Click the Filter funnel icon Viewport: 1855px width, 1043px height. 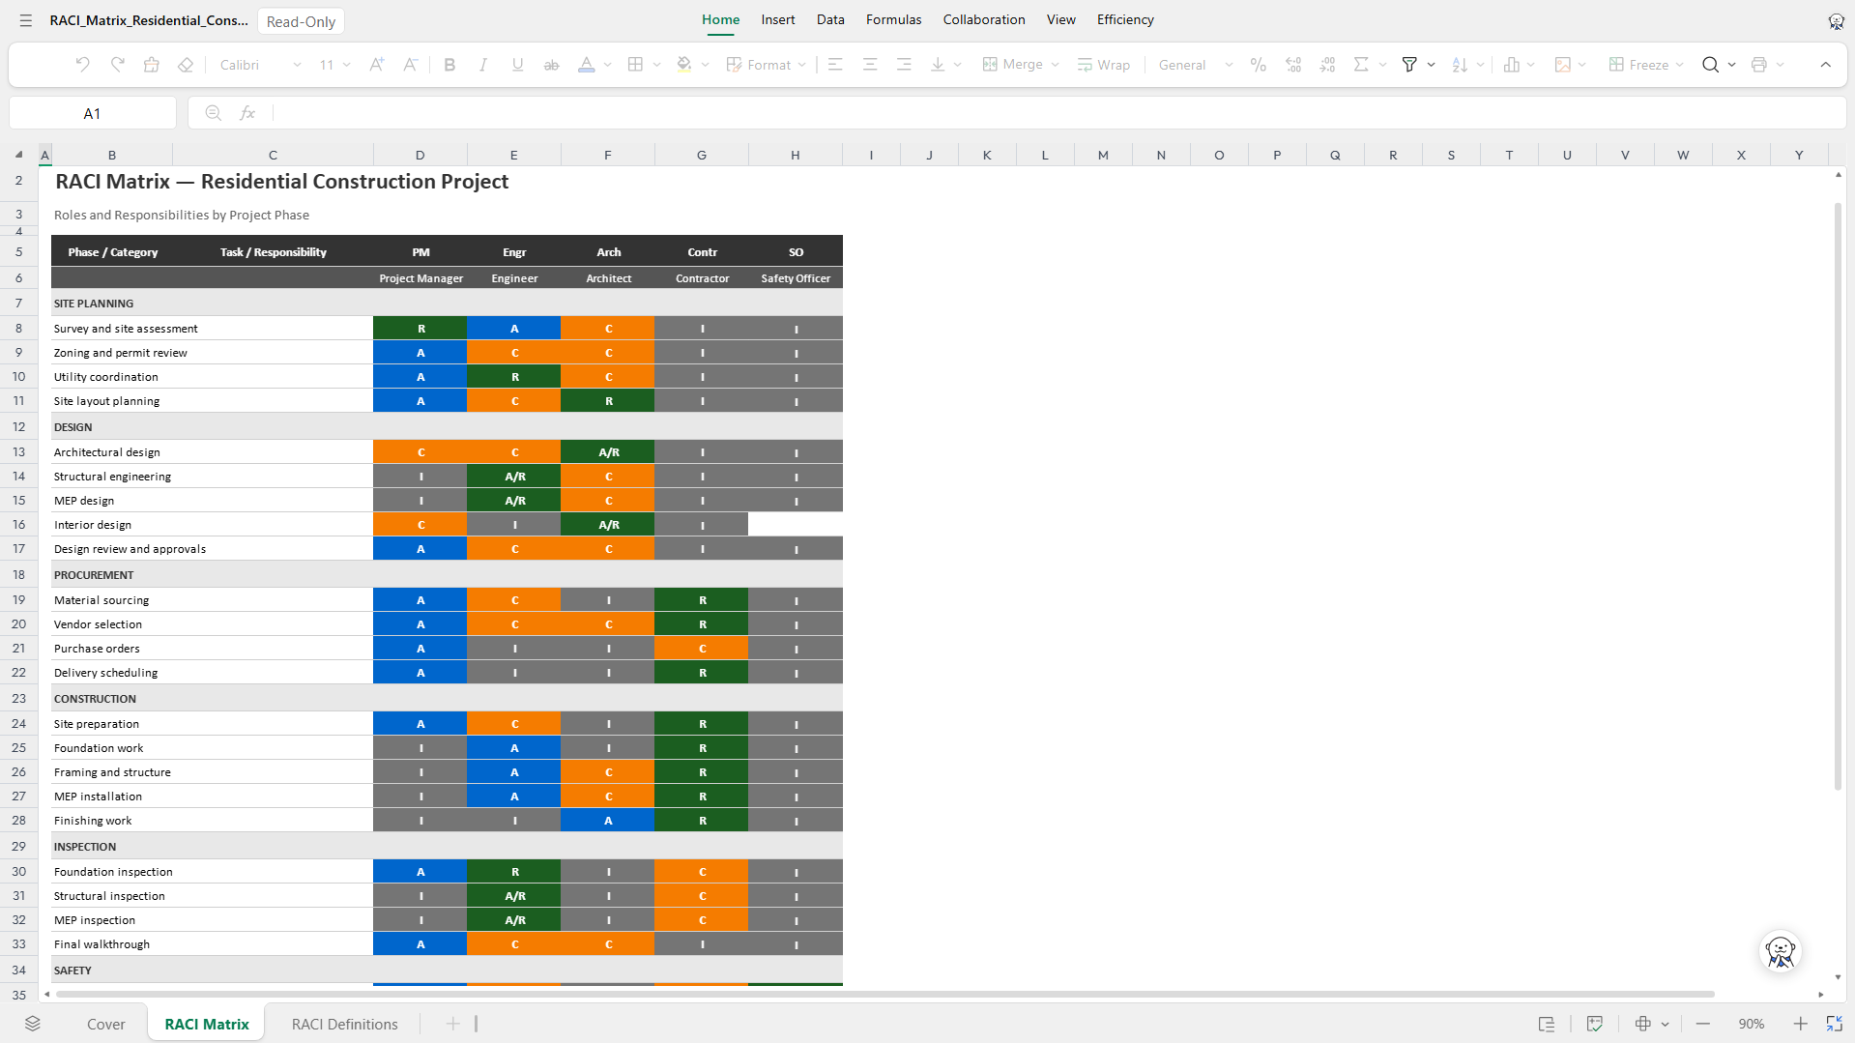tap(1409, 65)
